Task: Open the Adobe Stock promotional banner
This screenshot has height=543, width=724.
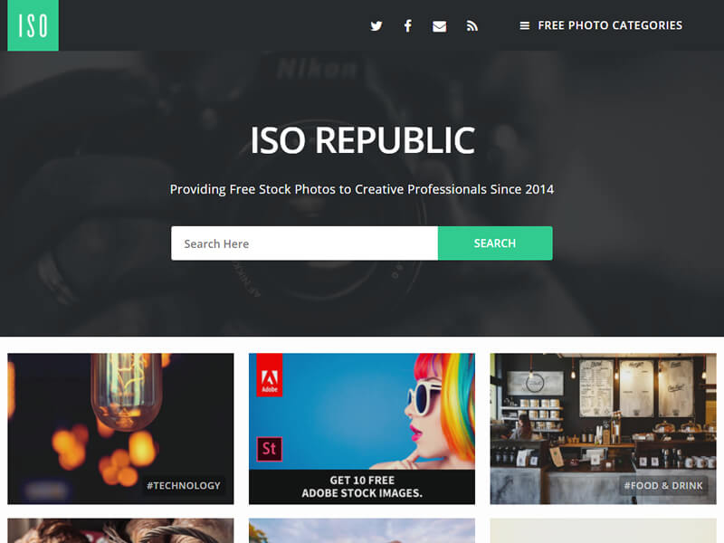Action: (362, 428)
